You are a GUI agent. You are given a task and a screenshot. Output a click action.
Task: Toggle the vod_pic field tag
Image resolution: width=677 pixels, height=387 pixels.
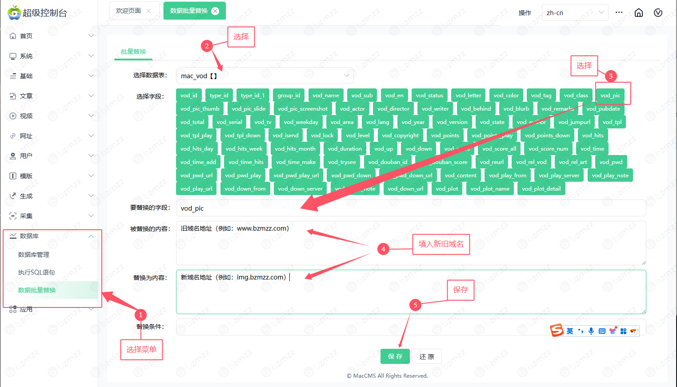coord(610,96)
